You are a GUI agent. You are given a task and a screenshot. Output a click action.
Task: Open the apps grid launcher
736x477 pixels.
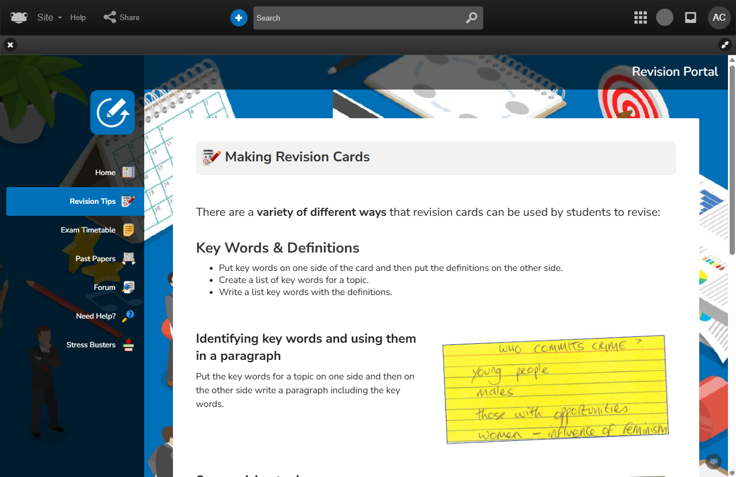641,18
